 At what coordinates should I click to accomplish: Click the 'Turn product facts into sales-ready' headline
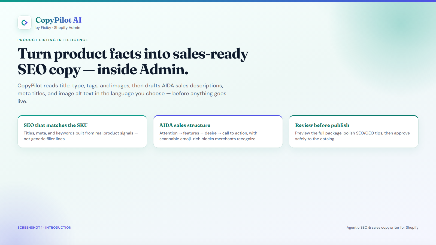pyautogui.click(x=133, y=61)
